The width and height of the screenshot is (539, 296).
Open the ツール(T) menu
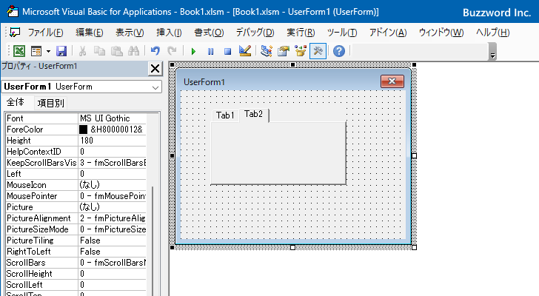pyautogui.click(x=342, y=33)
